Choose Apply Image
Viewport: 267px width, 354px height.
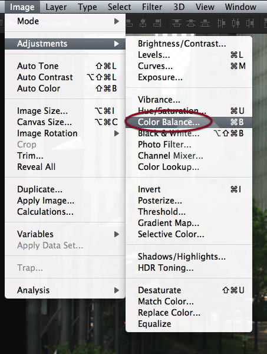click(x=65, y=201)
